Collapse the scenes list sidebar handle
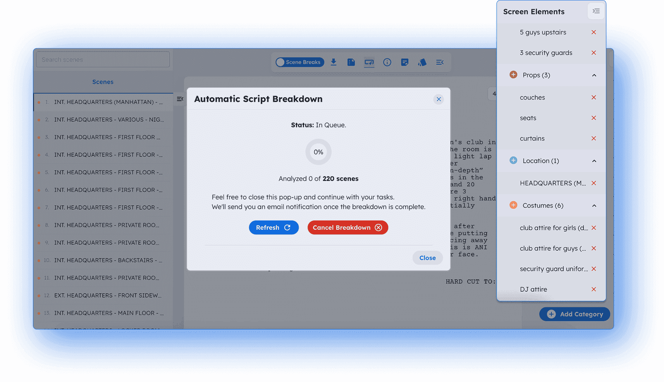The width and height of the screenshot is (664, 382). (180, 99)
